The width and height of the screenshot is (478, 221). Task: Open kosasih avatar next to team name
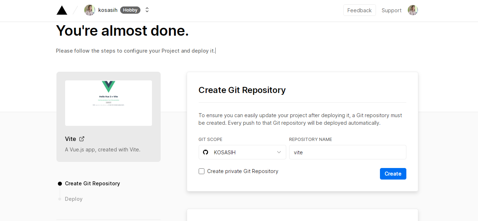pos(90,10)
